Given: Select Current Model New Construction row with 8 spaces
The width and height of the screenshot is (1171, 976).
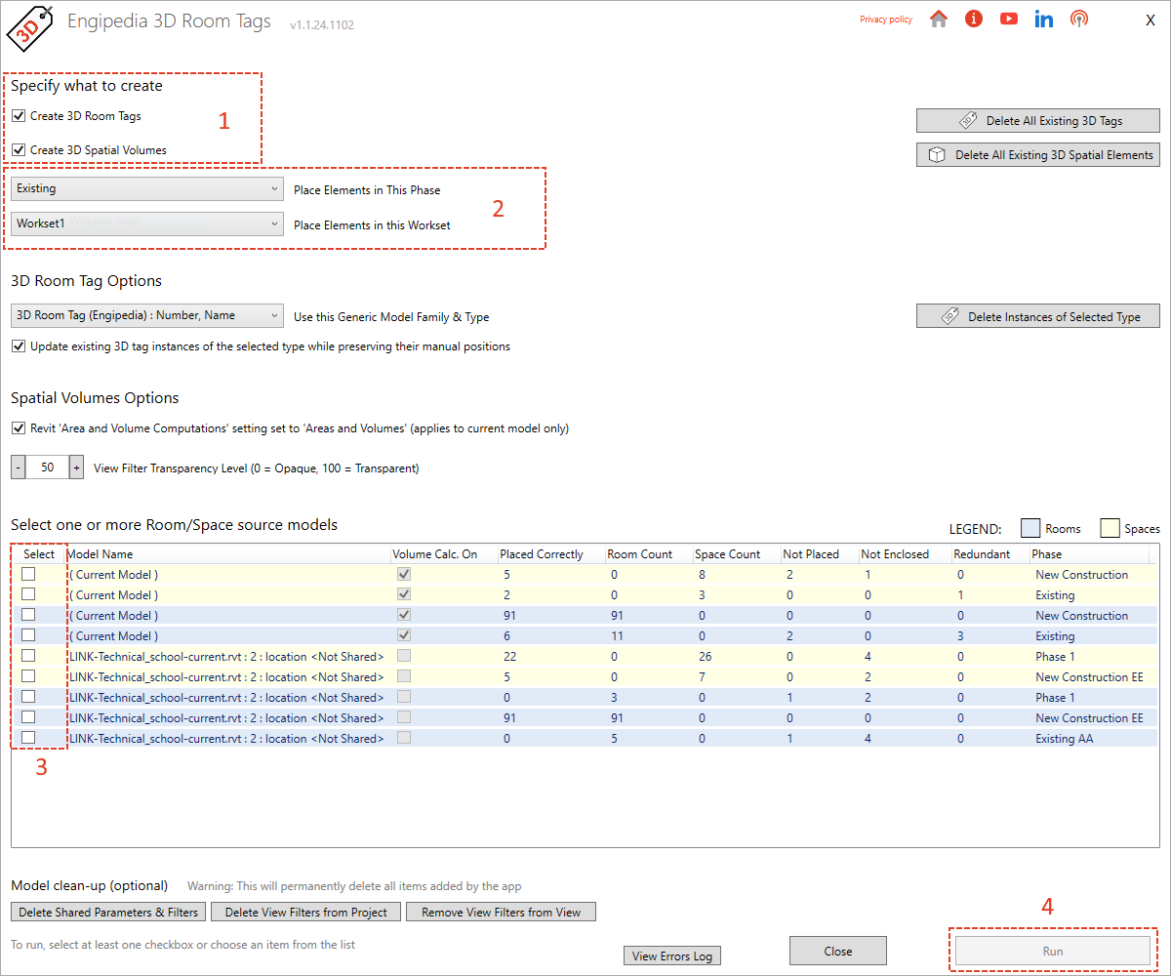Looking at the screenshot, I should pos(28,574).
